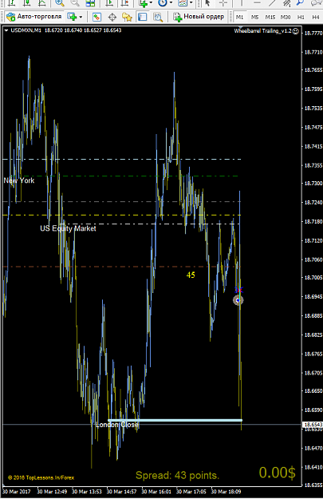Zoom out of the chart
323x499 pixels.
[75, 3]
